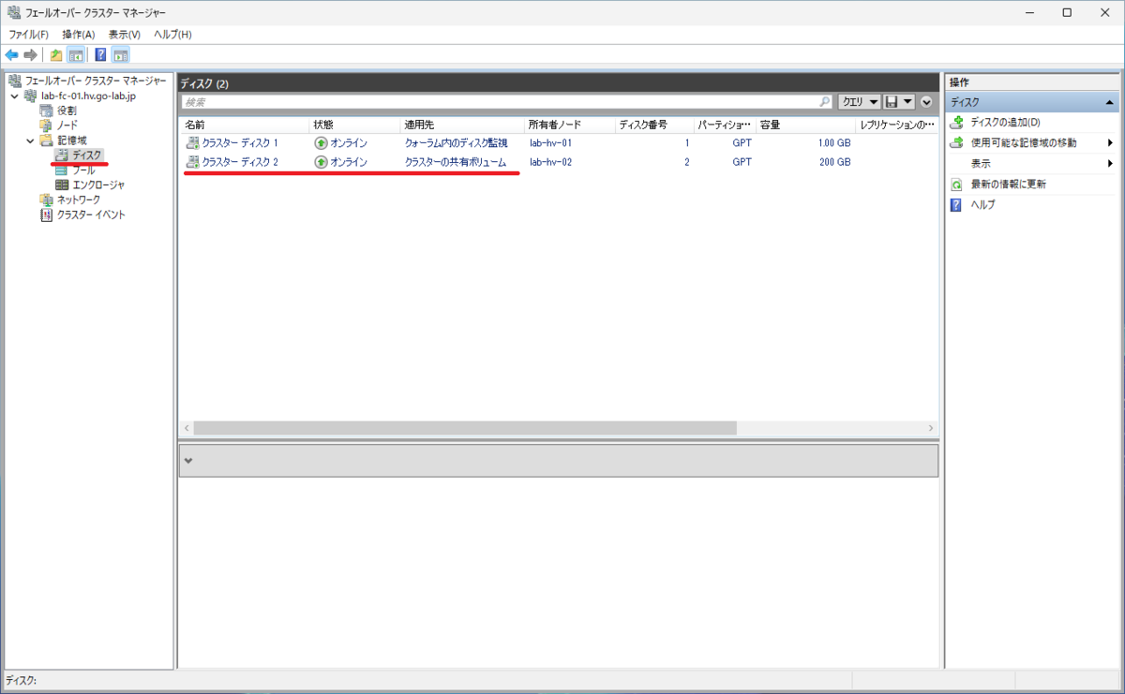Collapse the lab-fc-01.hv.go-lab.jp tree node

pos(14,96)
